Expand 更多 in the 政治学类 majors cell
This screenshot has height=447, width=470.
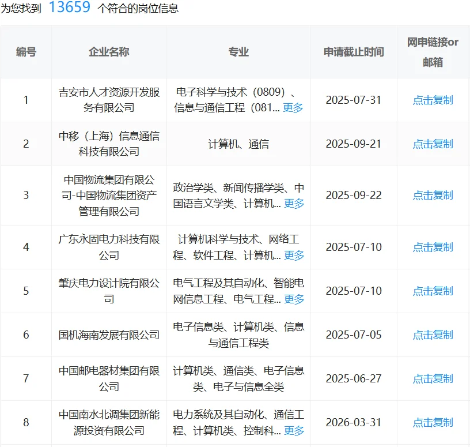[x=294, y=204]
